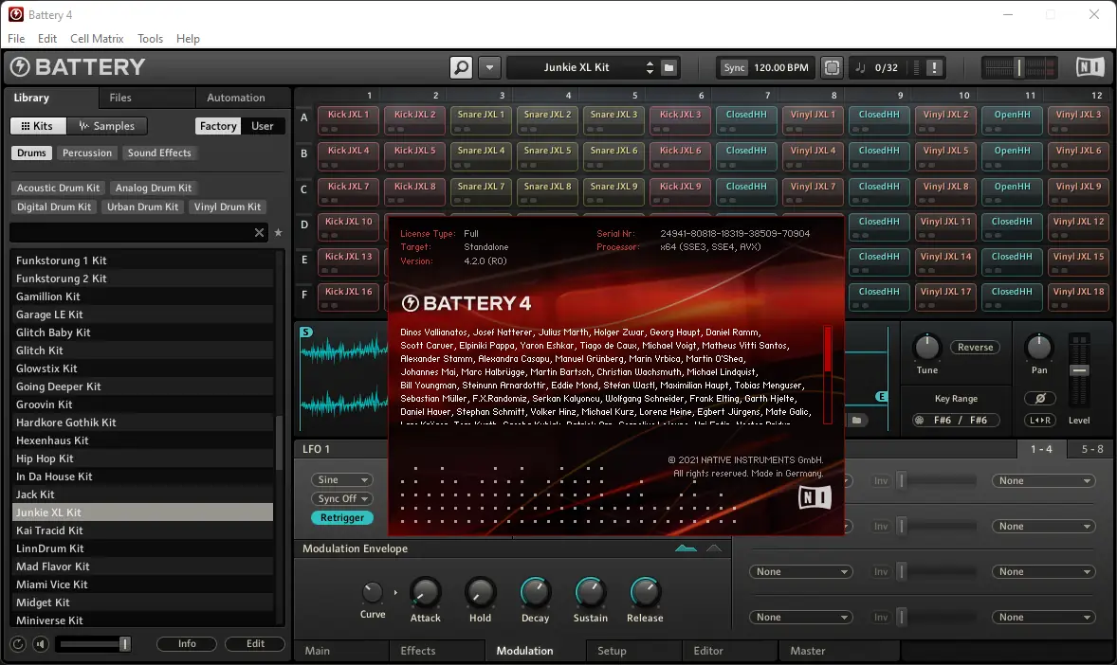Open the kit folder icon beside Junkie XL Kit
The height and width of the screenshot is (665, 1117).
[668, 67]
